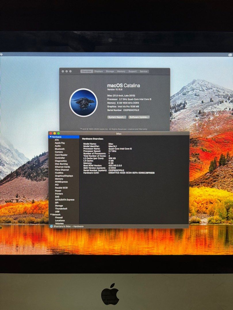Screen dimensions: 233x310
Task: Click the Model Identifier value iMac14,1
Action: point(113,146)
